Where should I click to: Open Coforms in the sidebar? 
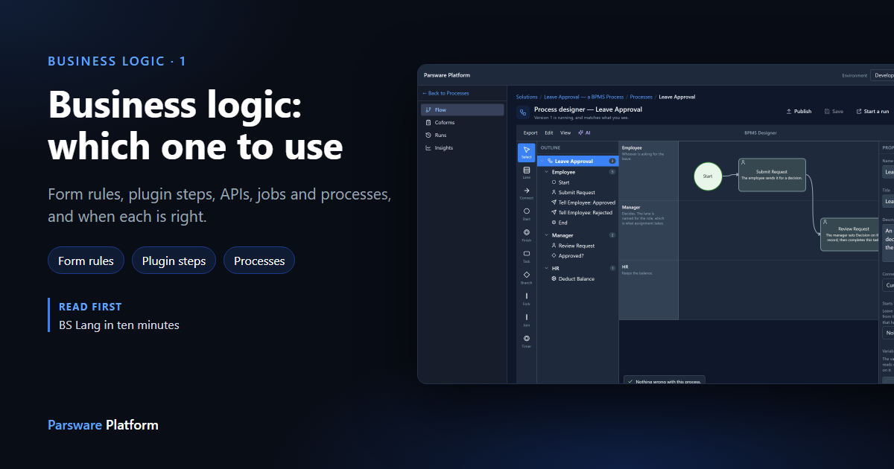[463, 123]
